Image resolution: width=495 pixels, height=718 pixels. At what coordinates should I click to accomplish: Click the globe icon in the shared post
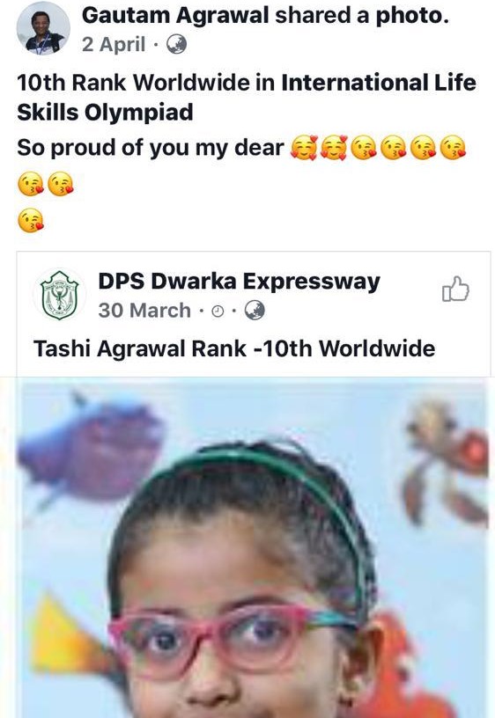point(255,311)
